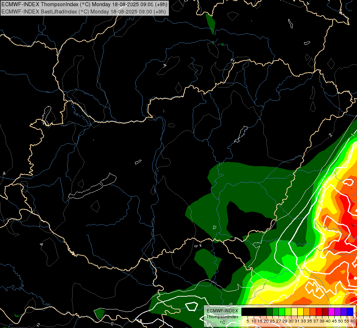Select the lime 29-30 legend swatch
This screenshot has height=328, width=357.
coord(288,312)
